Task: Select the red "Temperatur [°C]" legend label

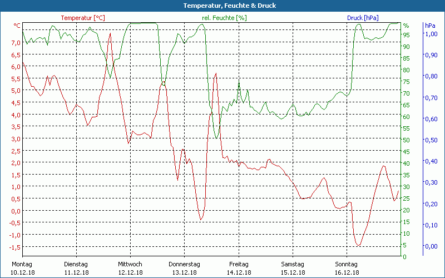Action: click(83, 18)
